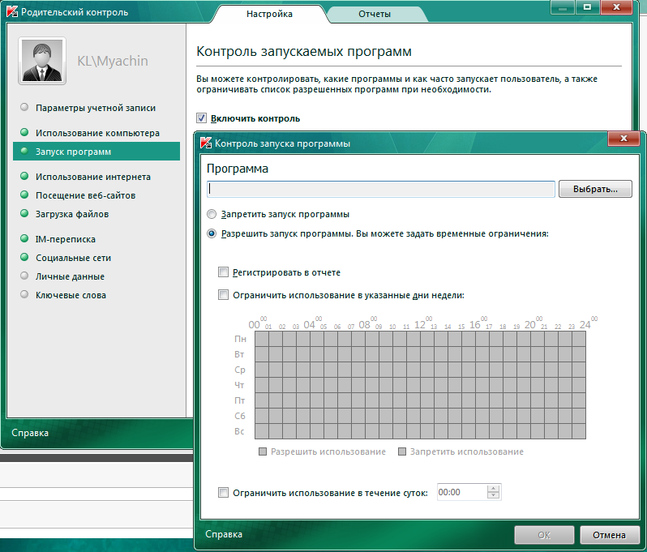Switch to the Настройка tab
This screenshot has width=647, height=552.
269,14
